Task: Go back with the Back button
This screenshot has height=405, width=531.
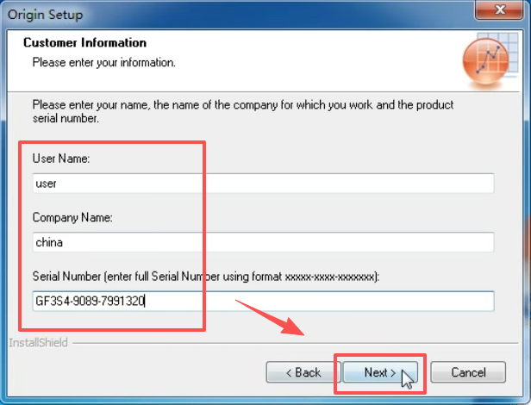Action: pos(303,372)
